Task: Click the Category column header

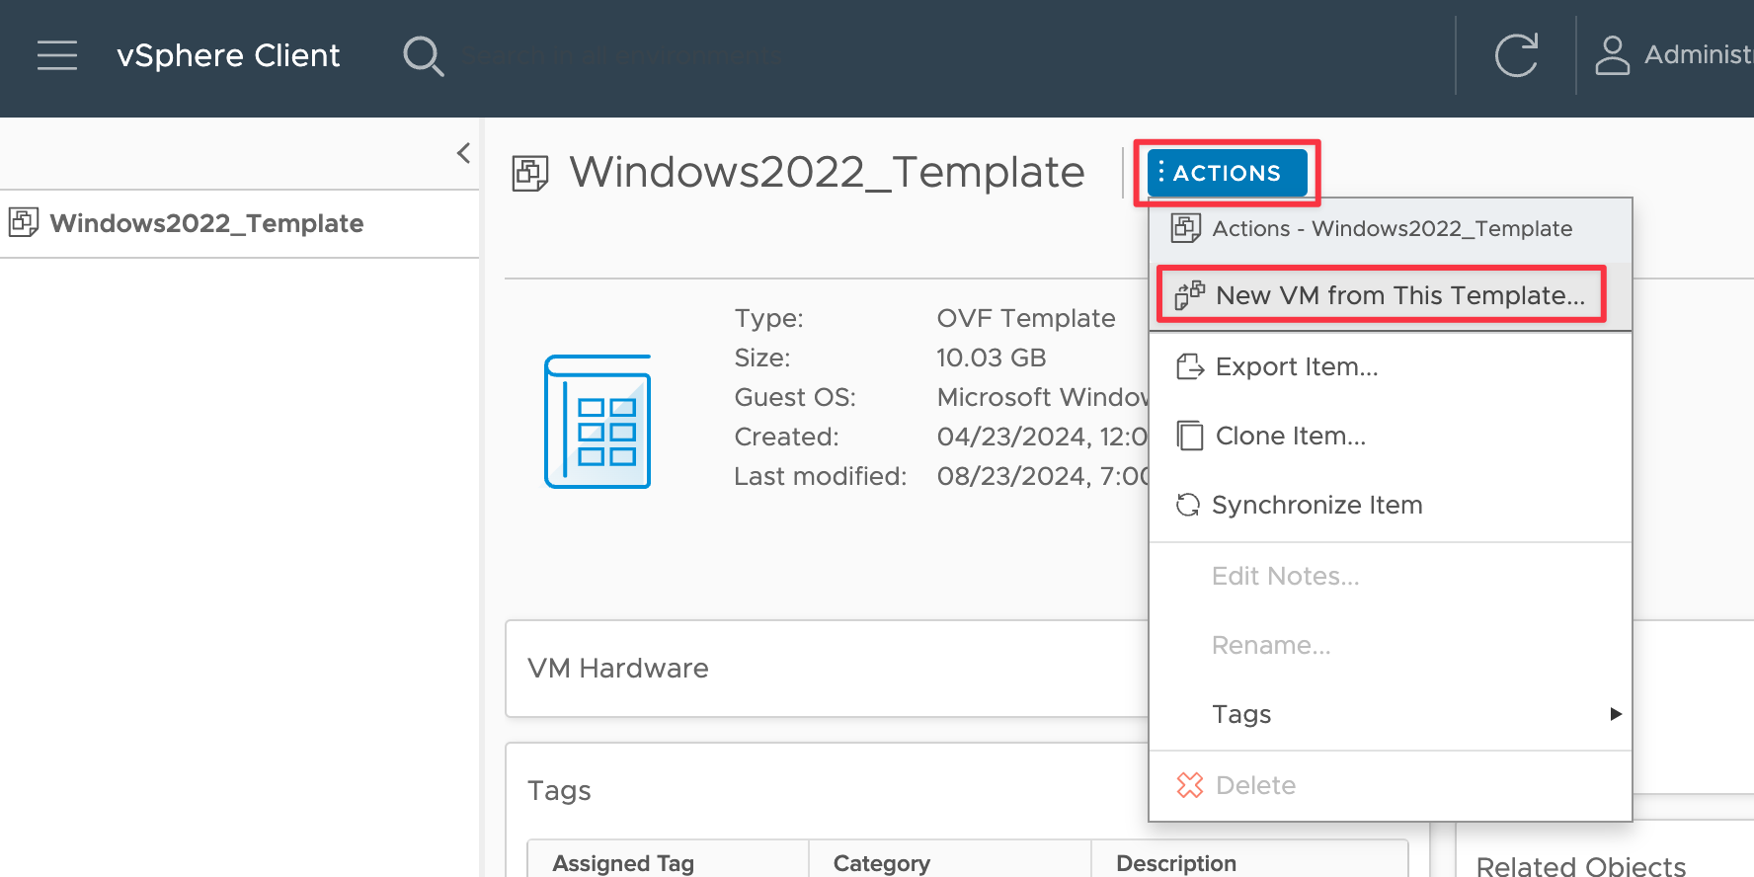Action: coord(882,863)
